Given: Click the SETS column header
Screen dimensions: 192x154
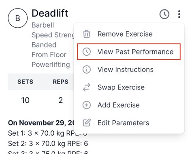Looking at the screenshot, I should point(25,82).
